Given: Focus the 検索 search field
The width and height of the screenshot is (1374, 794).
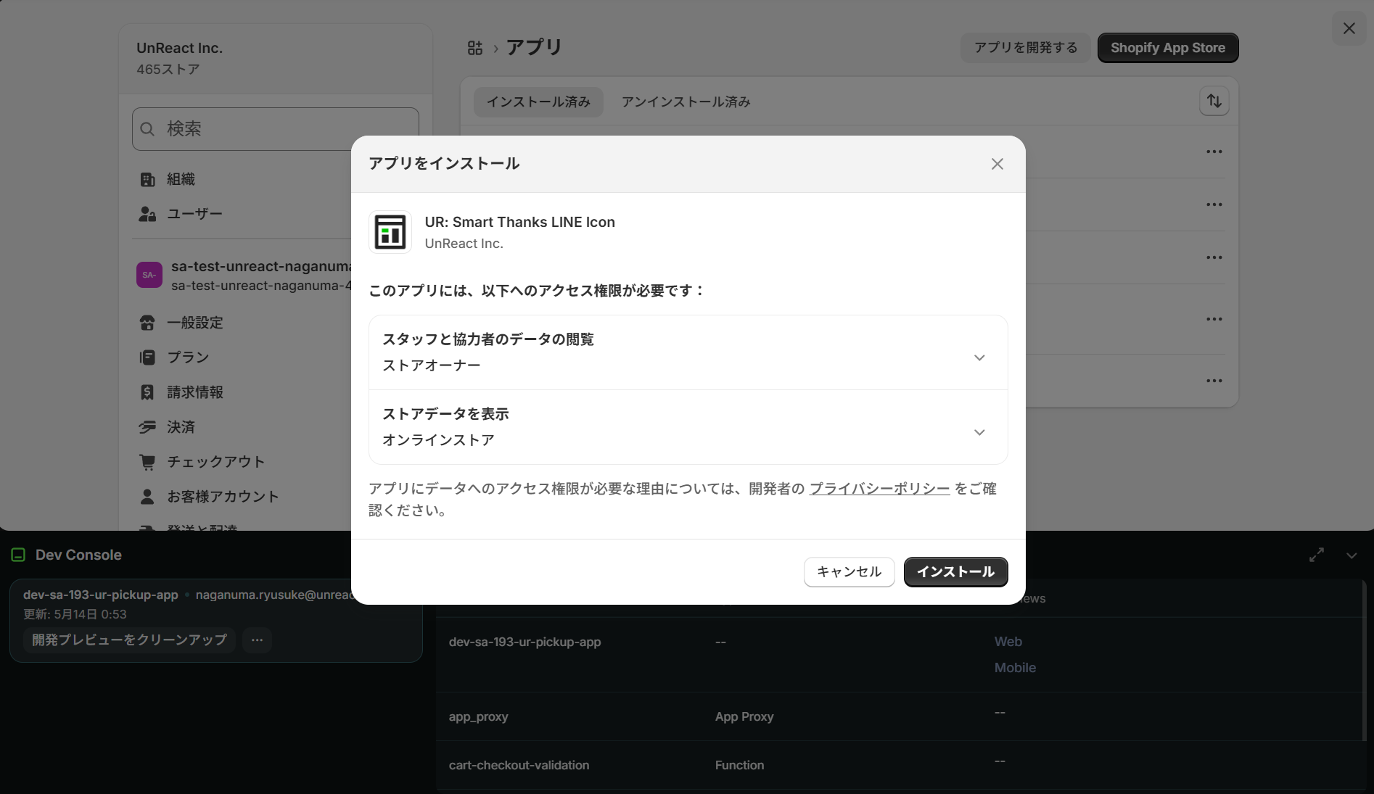Looking at the screenshot, I should tap(276, 129).
